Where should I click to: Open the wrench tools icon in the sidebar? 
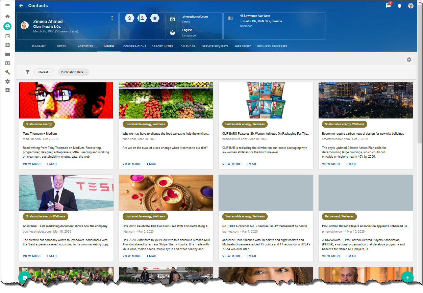[7, 72]
